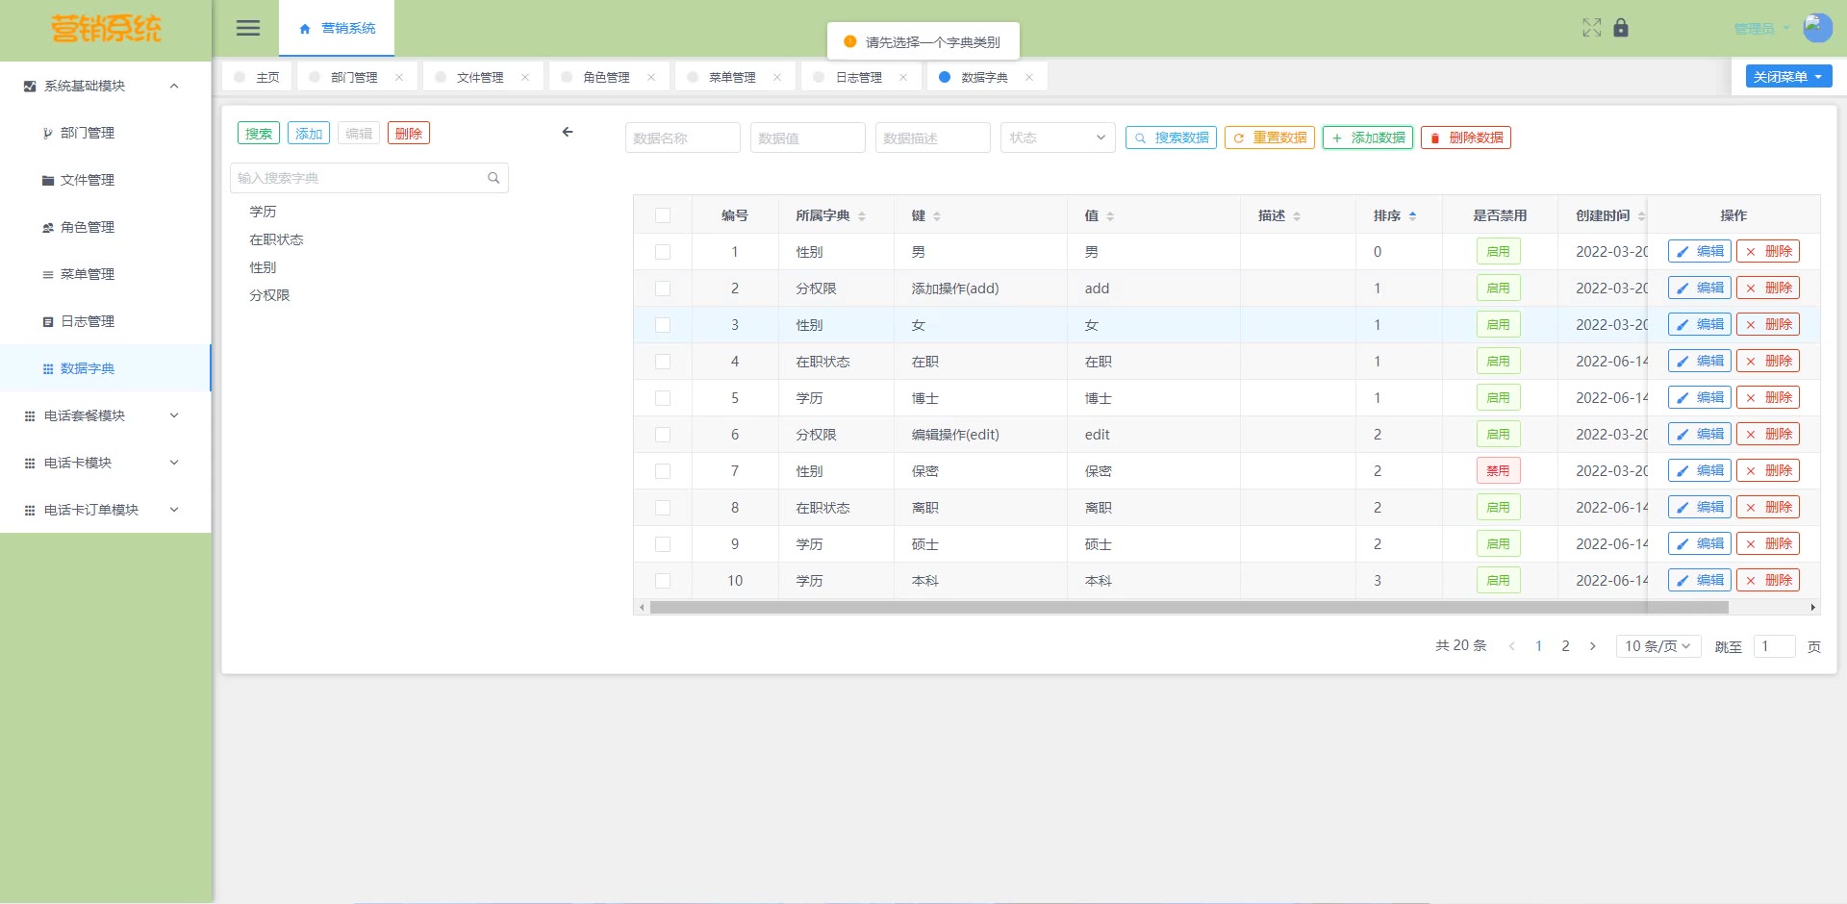Sort by 描述 column arrows
The height and width of the screenshot is (904, 1847).
point(1297,216)
